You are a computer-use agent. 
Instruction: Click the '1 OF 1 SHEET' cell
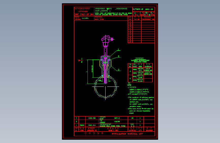click(x=138, y=15)
